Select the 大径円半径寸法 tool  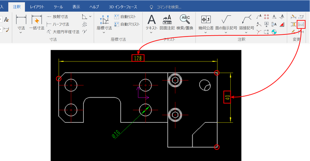click(x=63, y=32)
